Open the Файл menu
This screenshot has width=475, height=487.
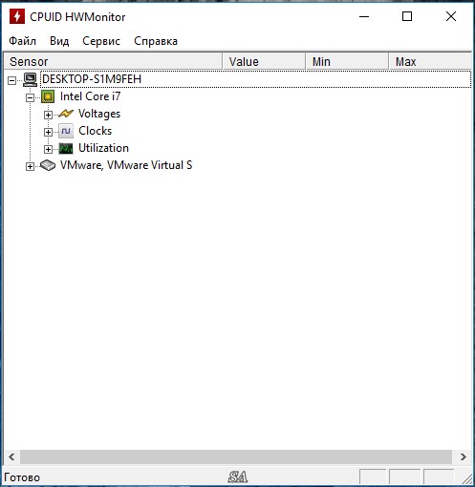22,41
